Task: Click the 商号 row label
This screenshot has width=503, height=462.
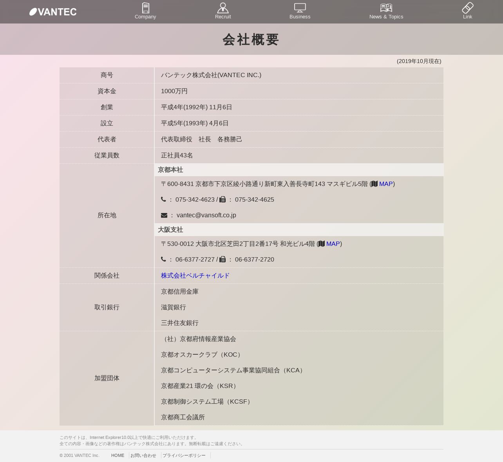Action: [x=107, y=75]
